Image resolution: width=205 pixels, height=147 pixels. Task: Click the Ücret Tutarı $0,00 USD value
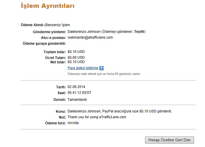tap(76, 58)
